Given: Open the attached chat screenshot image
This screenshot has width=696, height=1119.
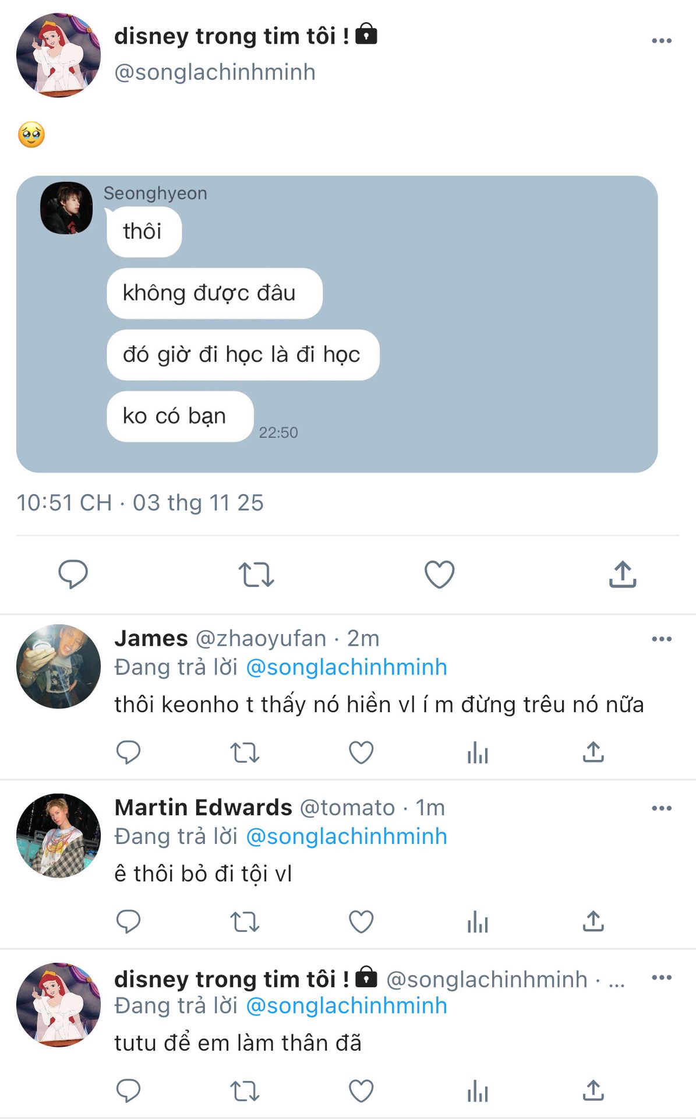Looking at the screenshot, I should point(337,324).
